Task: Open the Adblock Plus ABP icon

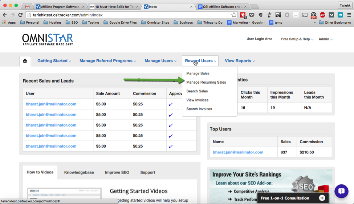Action: pyautogui.click(x=322, y=15)
